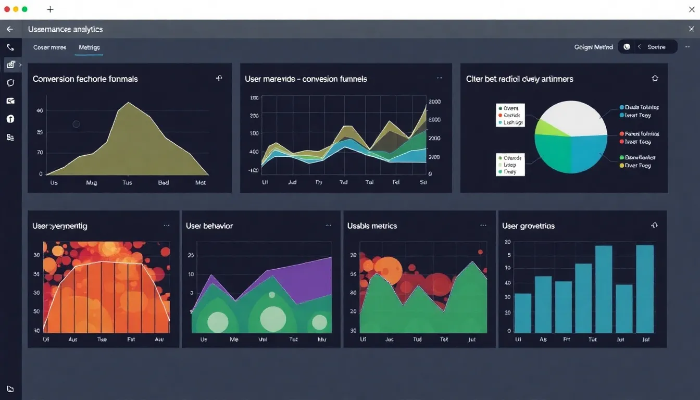Expand the chevron next to sidebar dashboard icon
Viewport: 700px width, 400px height.
coord(20,65)
